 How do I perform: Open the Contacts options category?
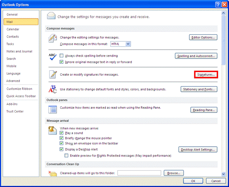click(21, 37)
